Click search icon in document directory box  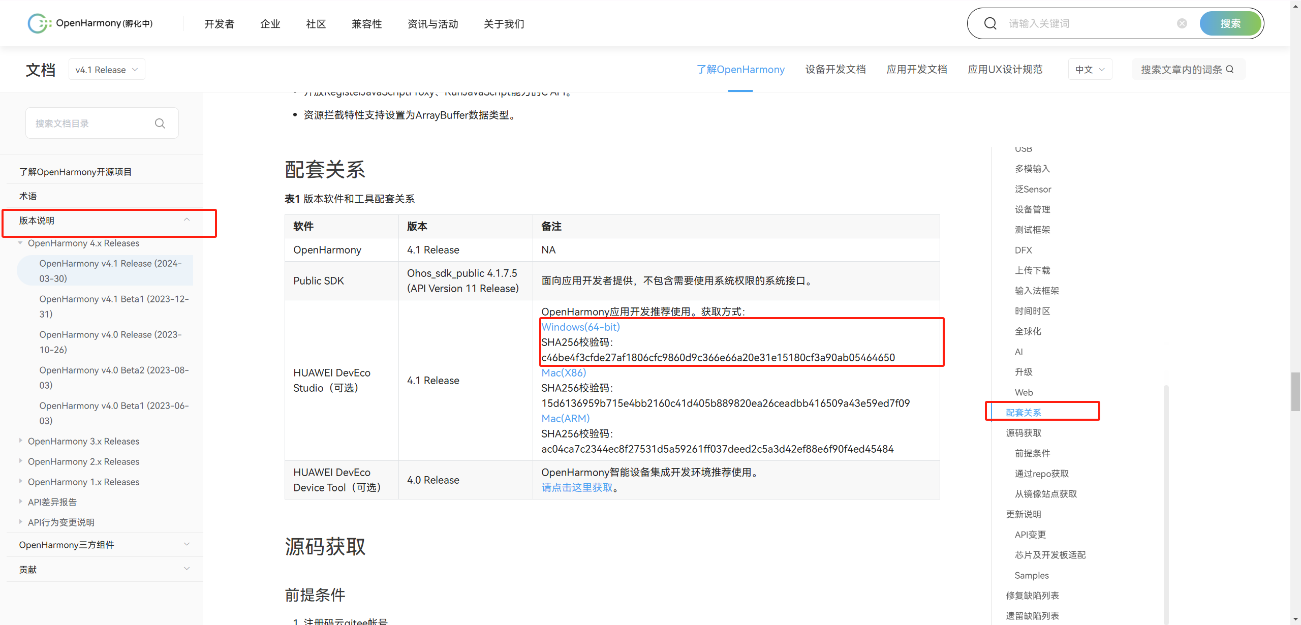(x=160, y=123)
